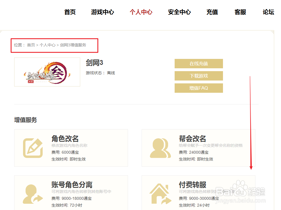Click the 生效时间: 72小时 text

(x=67, y=205)
